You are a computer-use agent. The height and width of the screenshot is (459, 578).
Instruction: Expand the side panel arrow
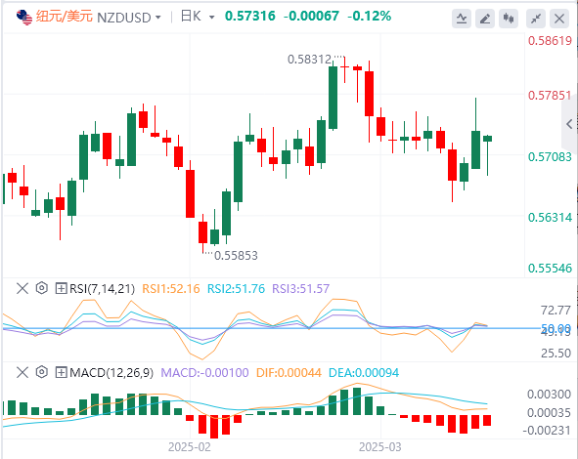(569, 124)
